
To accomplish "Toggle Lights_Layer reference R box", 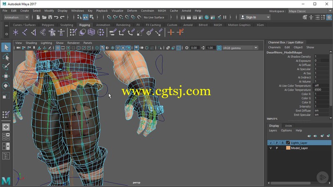I will pos(283,143).
